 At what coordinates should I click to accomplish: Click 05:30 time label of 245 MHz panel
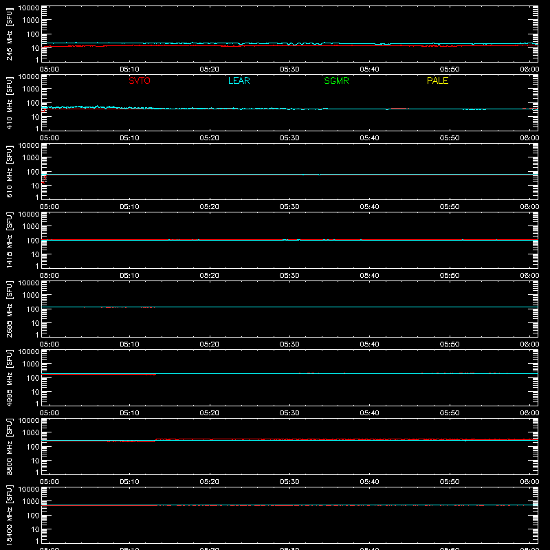click(289, 69)
